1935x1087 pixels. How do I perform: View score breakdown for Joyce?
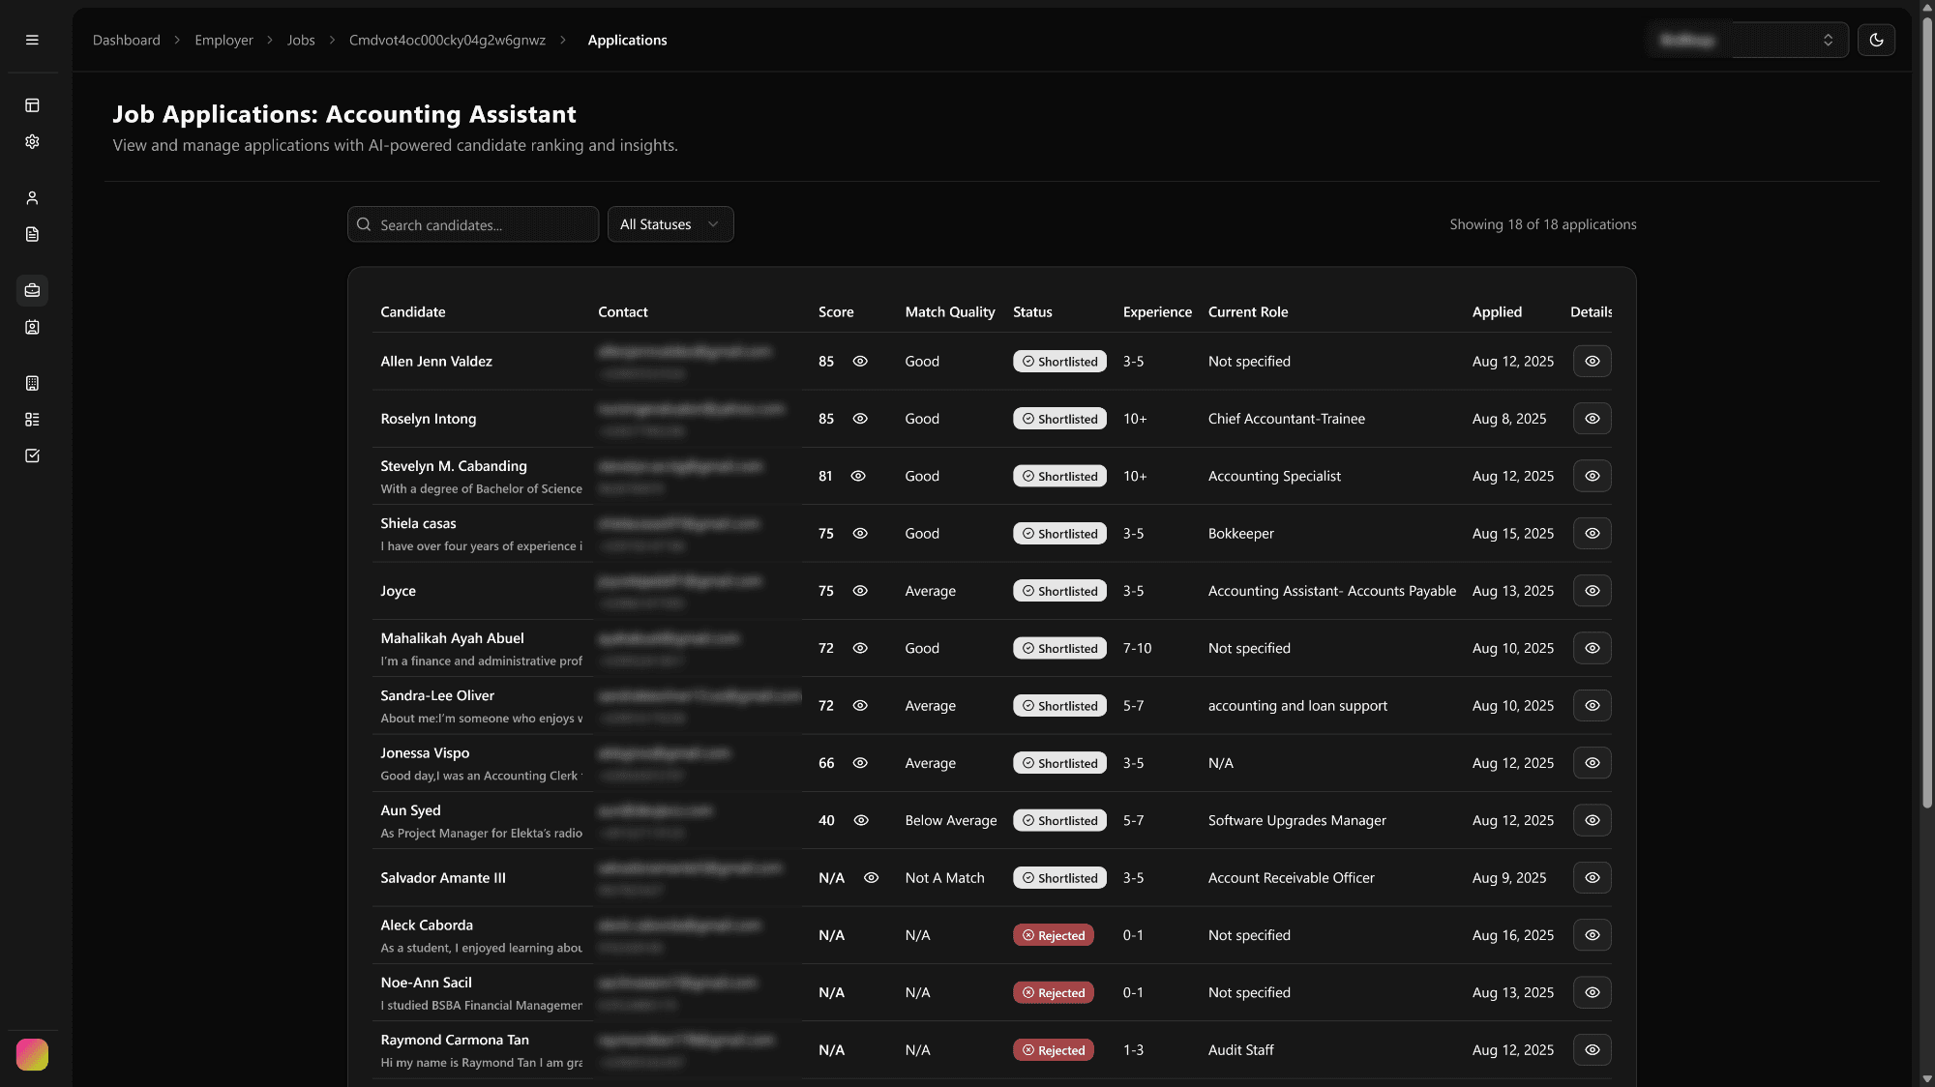(x=860, y=591)
